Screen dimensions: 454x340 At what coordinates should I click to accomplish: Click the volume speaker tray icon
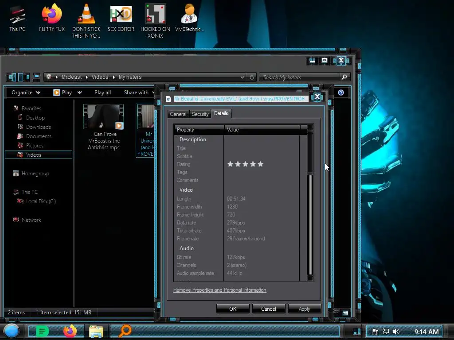[x=396, y=332]
